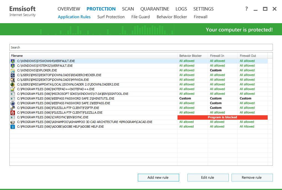Switch to the Scan tab
282x190 pixels.
(128, 9)
